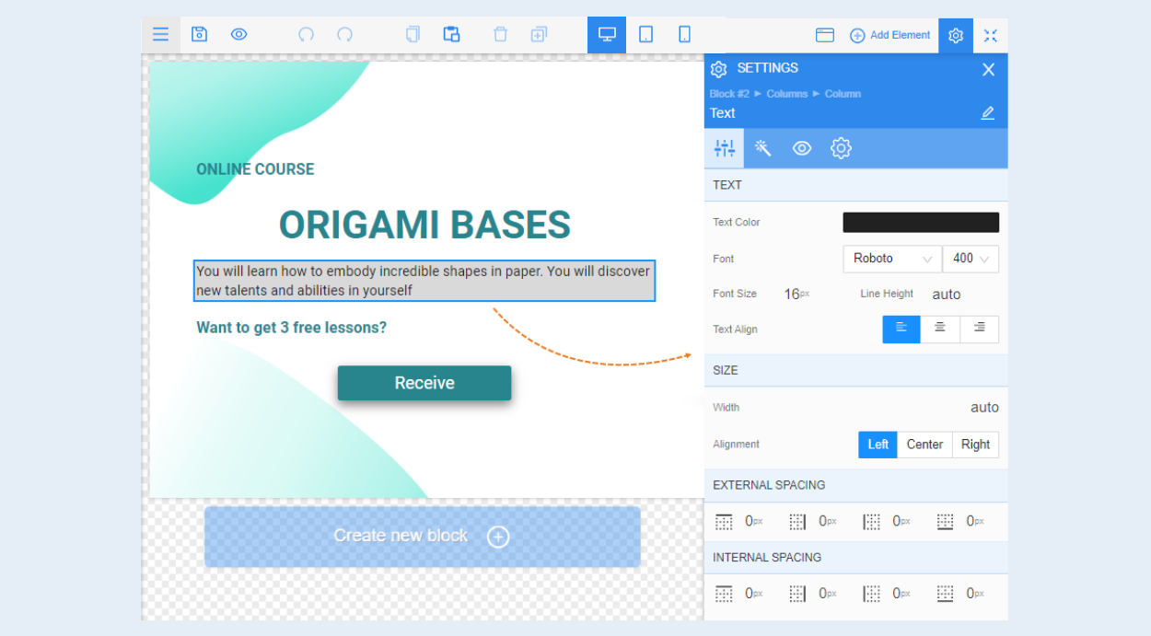The width and height of the screenshot is (1151, 636).
Task: Click Add Element
Action: point(890,35)
